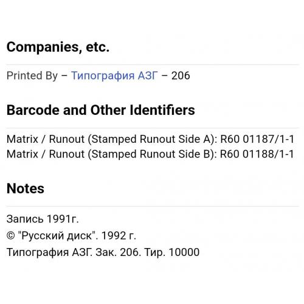304x304 pixels.
Task: Select Типография АЗГ text in notes line
Action: point(49,252)
